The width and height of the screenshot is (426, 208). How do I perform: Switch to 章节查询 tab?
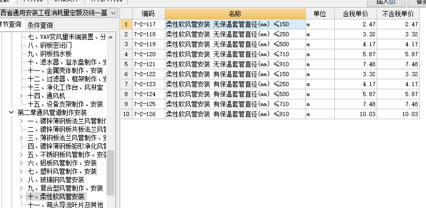(11, 25)
